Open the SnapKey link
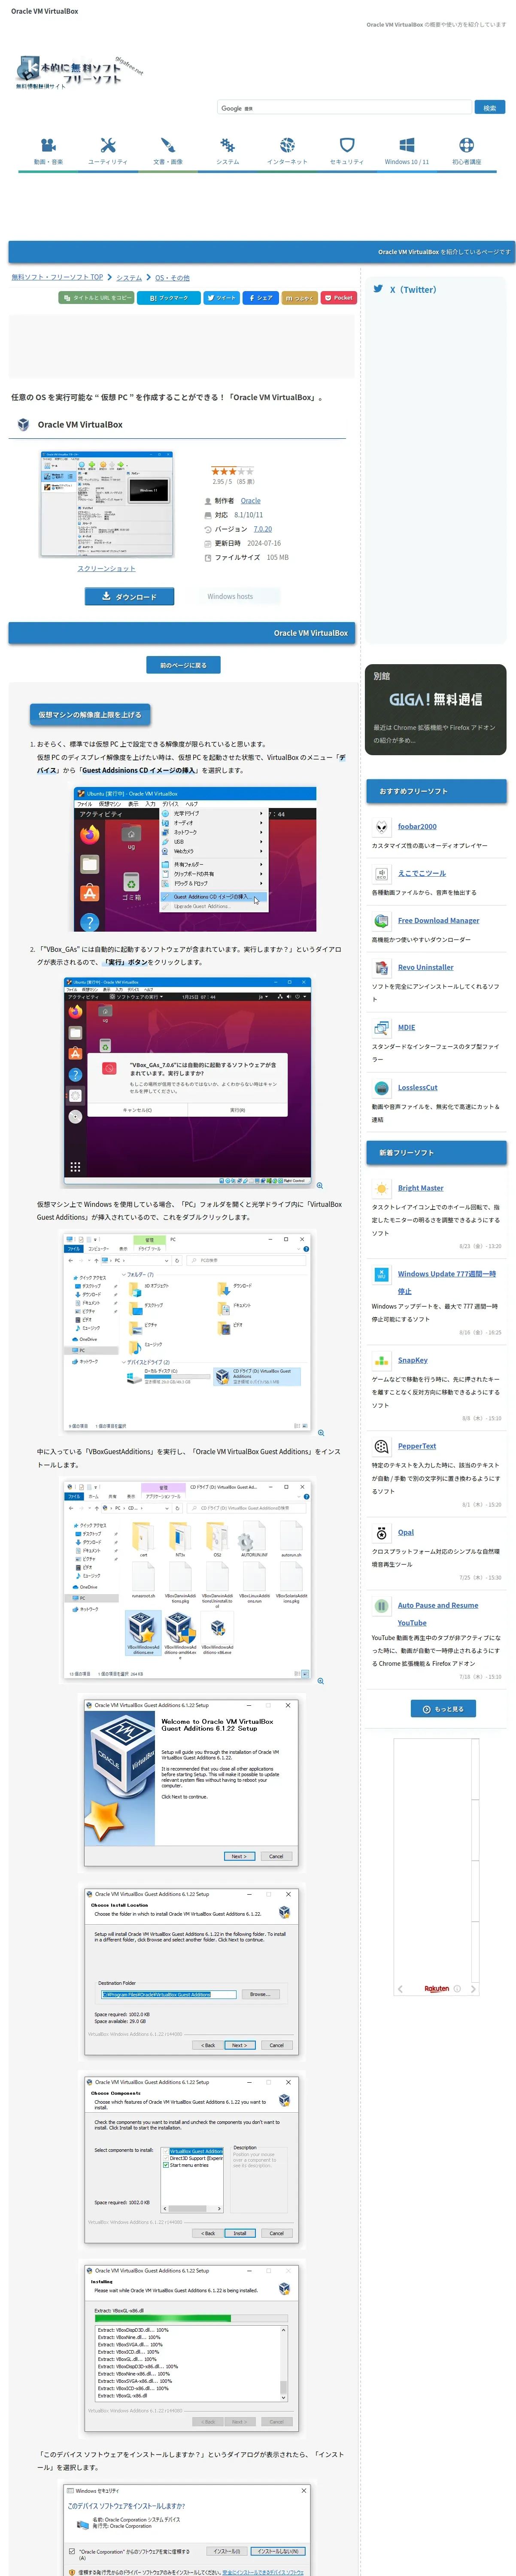This screenshot has height=2576, width=516. click(412, 1361)
